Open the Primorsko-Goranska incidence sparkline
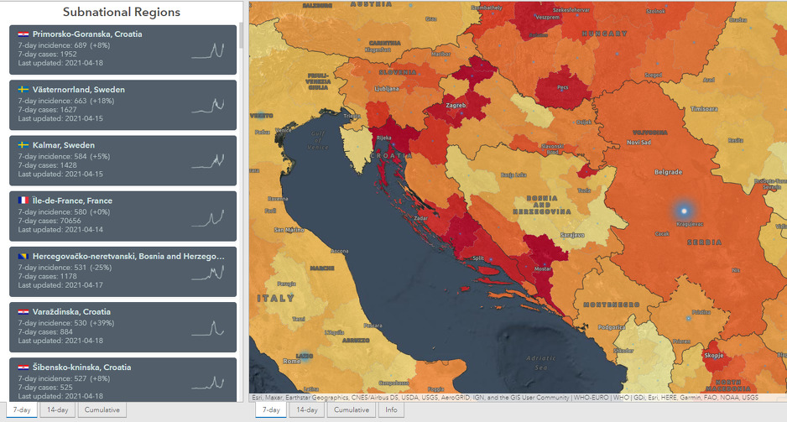 (x=208, y=50)
